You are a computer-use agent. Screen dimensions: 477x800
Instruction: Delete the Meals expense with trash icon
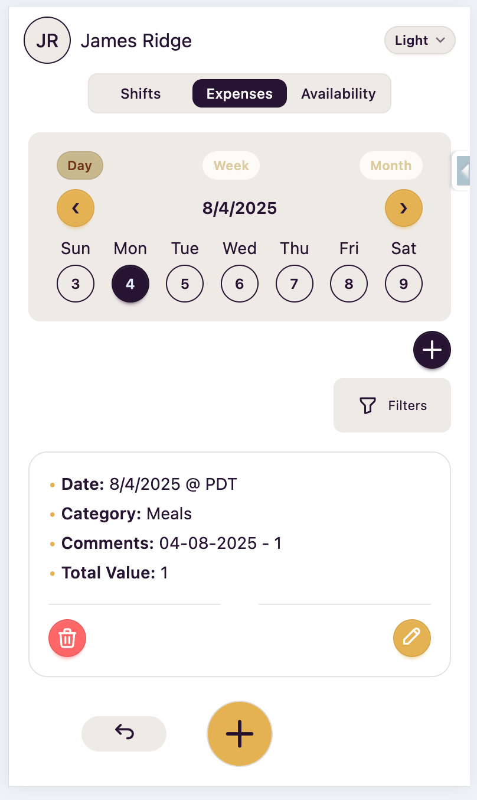pyautogui.click(x=67, y=638)
